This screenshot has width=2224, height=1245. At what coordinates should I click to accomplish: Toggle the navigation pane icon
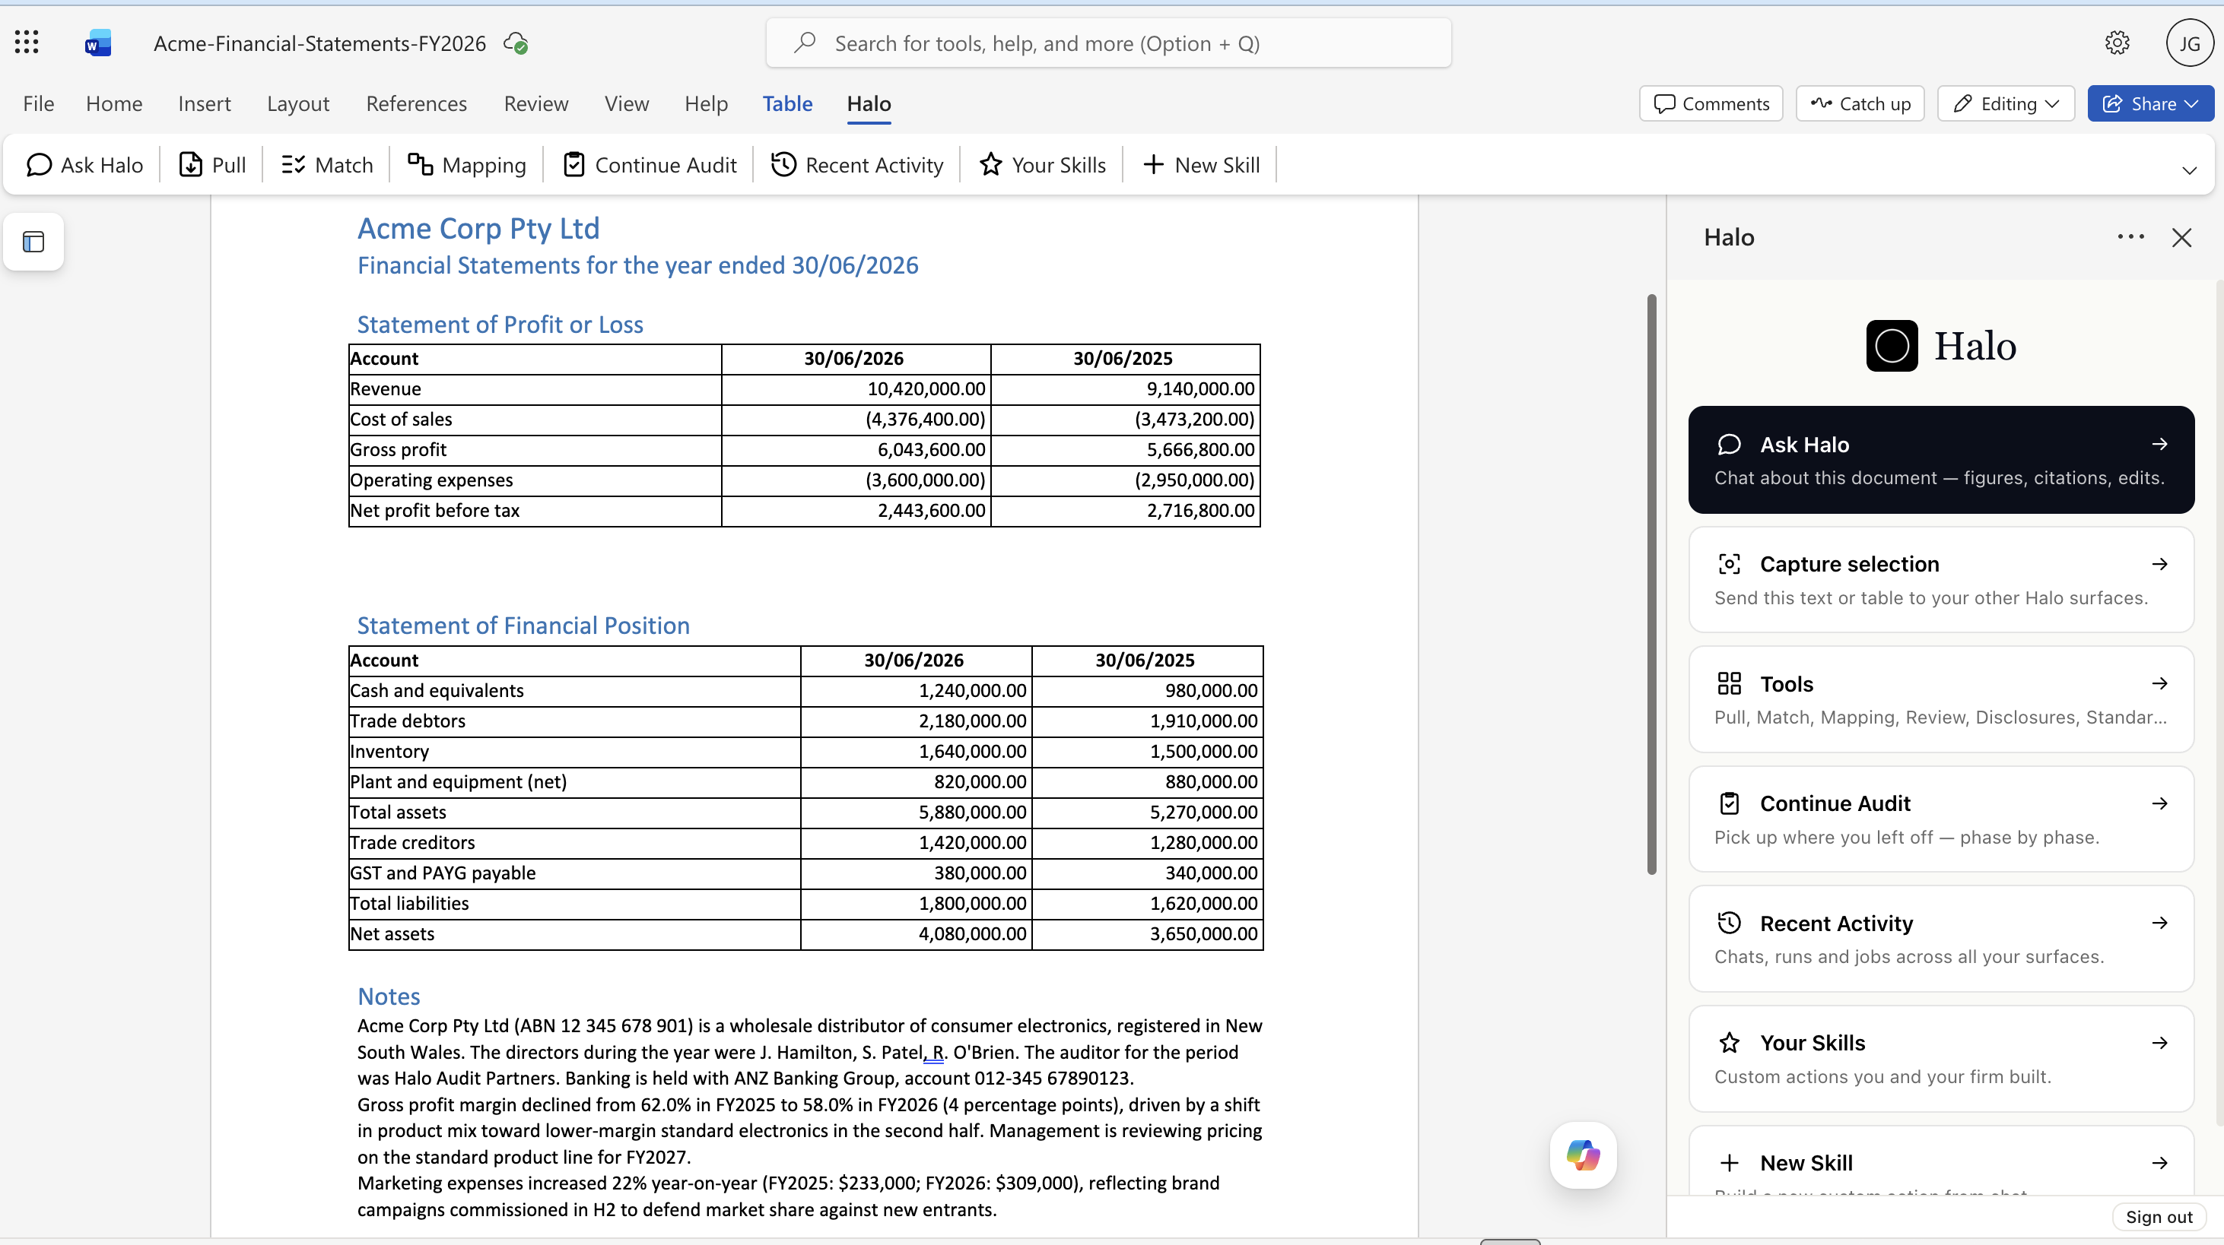(33, 242)
